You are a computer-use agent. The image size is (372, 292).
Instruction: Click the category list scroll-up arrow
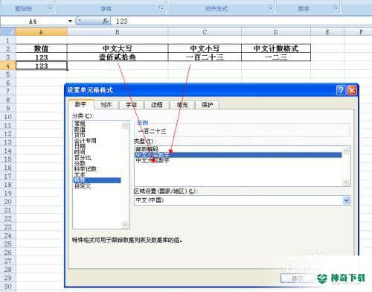125,125
